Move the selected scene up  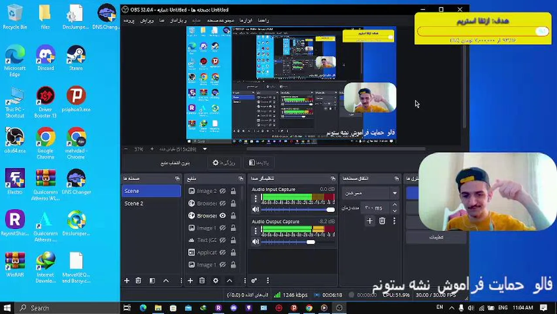pyautogui.click(x=166, y=281)
